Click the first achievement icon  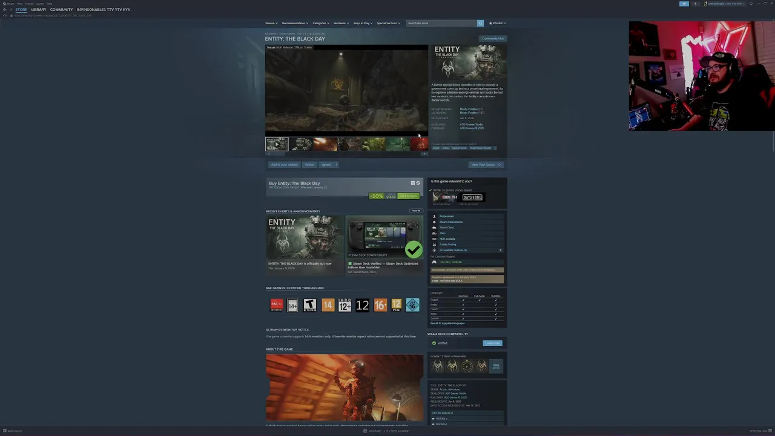[438, 366]
